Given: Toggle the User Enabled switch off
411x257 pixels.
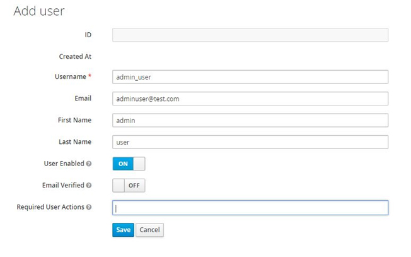Looking at the screenshot, I should [x=129, y=164].
